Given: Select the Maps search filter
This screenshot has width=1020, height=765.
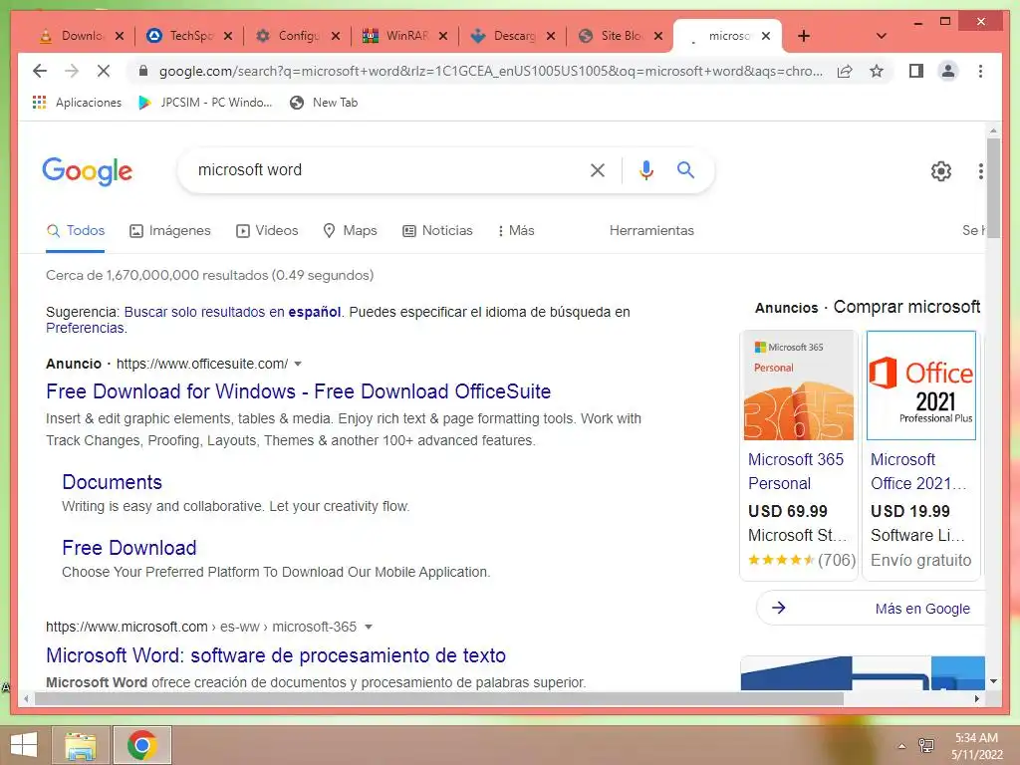Looking at the screenshot, I should [350, 230].
